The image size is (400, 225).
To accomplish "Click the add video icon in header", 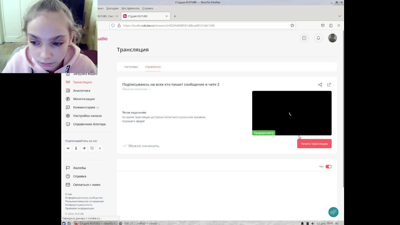I will pos(304,38).
